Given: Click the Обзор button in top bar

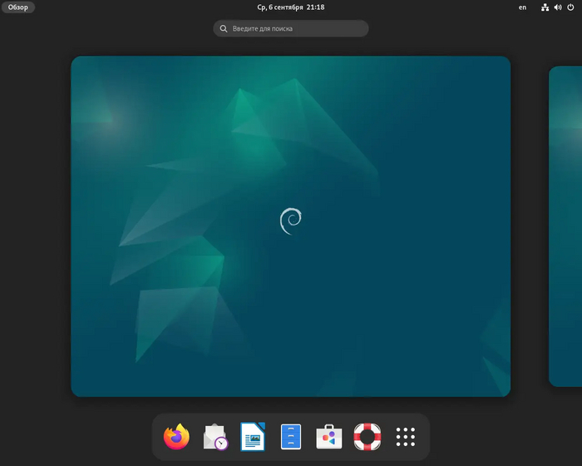Looking at the screenshot, I should click(18, 7).
